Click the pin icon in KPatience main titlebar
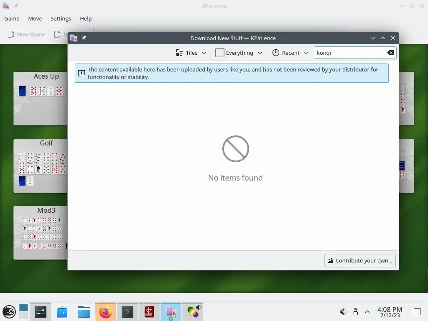The image size is (428, 321). coord(16,6)
